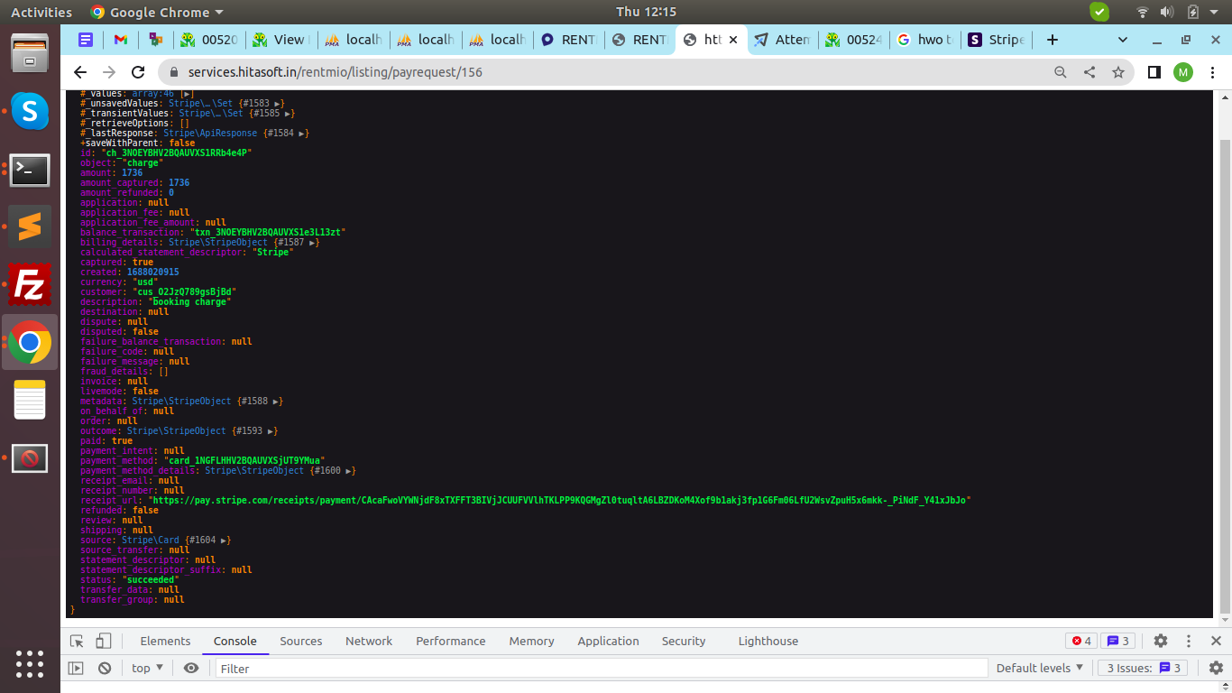The height and width of the screenshot is (693, 1232).
Task: Open the tab search chevron
Action: point(1123,40)
